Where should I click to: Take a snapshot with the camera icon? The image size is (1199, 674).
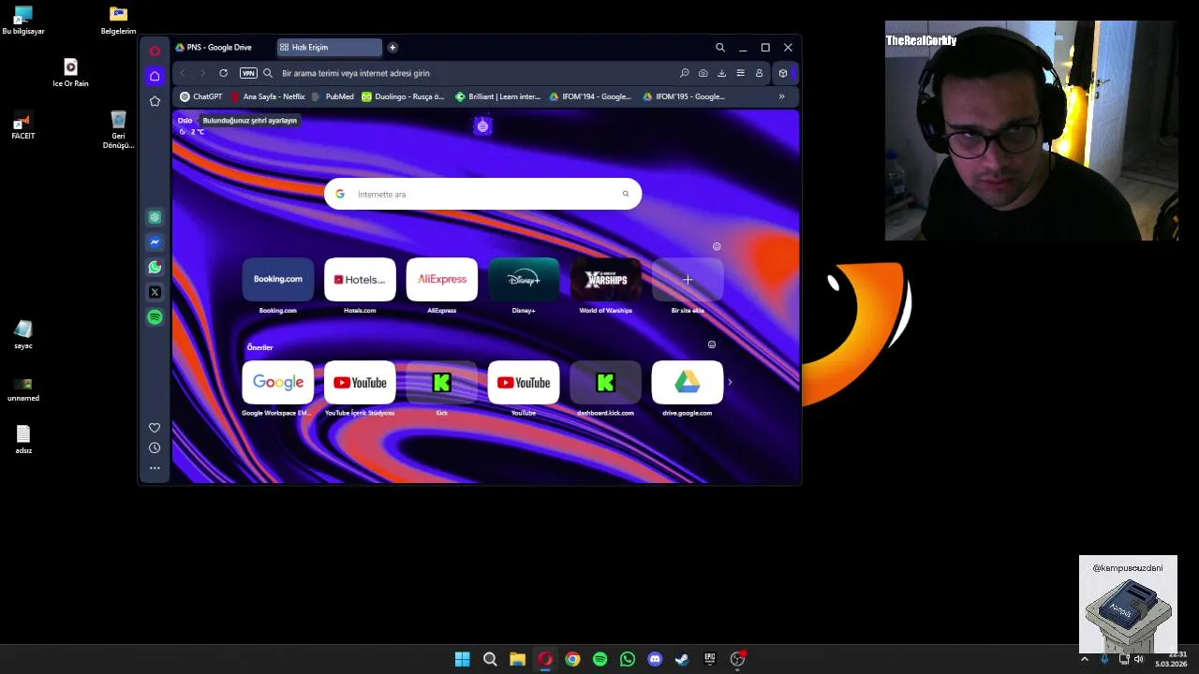tap(703, 73)
